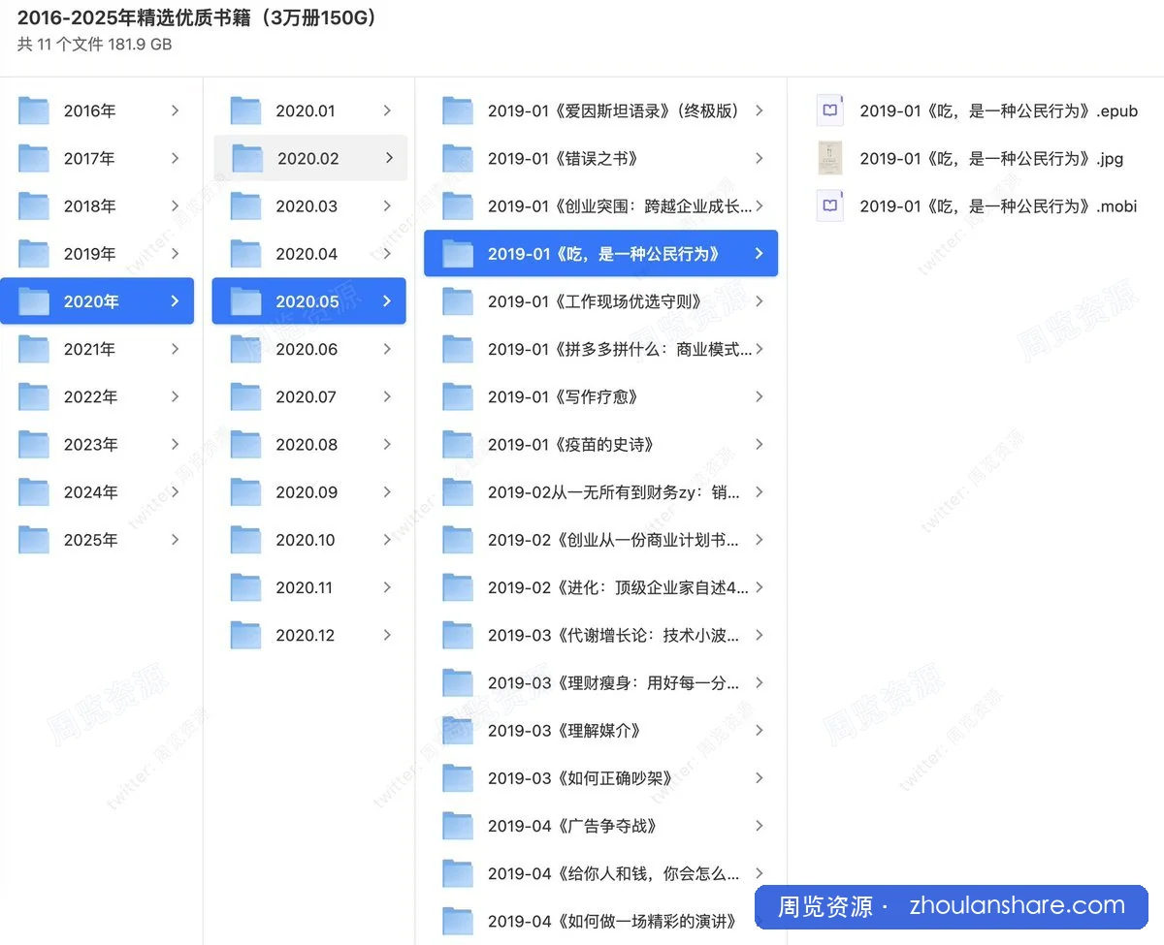Expand the 2020.04 folder chevron
1164x945 pixels.
pyautogui.click(x=387, y=254)
